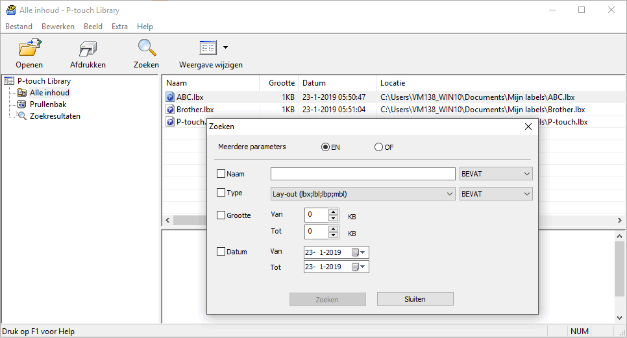Enable the Datum checkbox

[221, 251]
